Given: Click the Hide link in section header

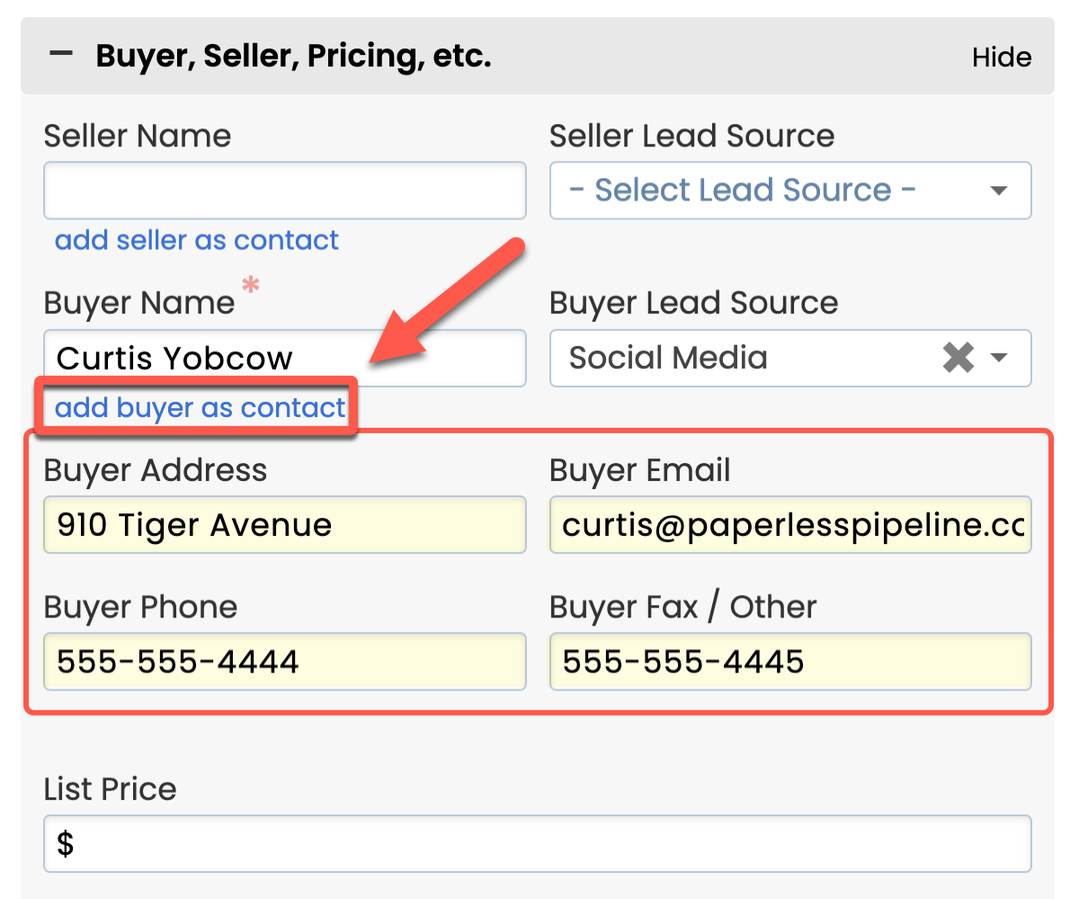Looking at the screenshot, I should [1001, 58].
